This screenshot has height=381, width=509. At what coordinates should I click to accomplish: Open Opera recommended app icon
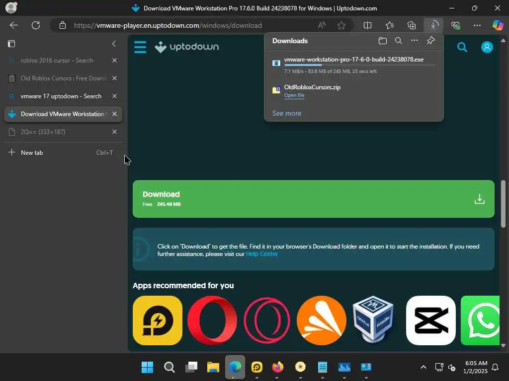click(x=212, y=320)
